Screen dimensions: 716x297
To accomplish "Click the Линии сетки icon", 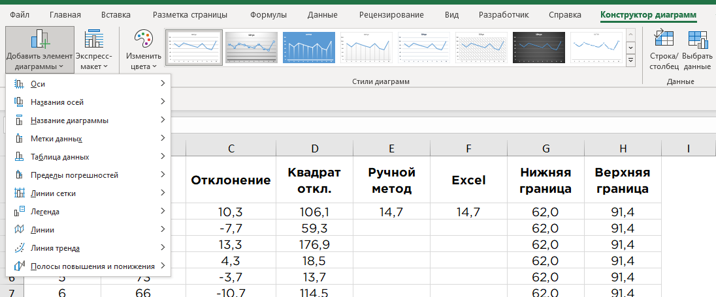I will point(19,193).
